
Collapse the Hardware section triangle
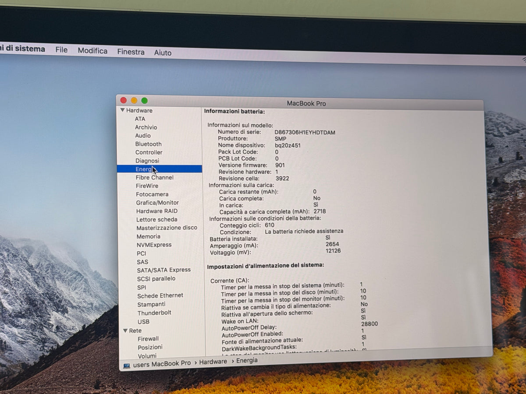pos(123,110)
